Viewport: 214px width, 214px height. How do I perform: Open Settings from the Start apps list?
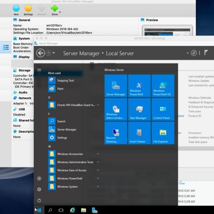click(x=62, y=137)
